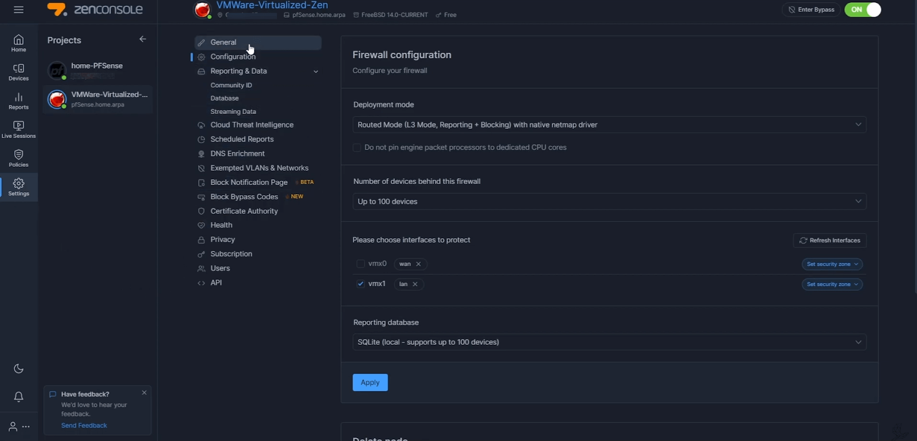Go to Devices in sidebar
The image size is (917, 441).
(18, 72)
